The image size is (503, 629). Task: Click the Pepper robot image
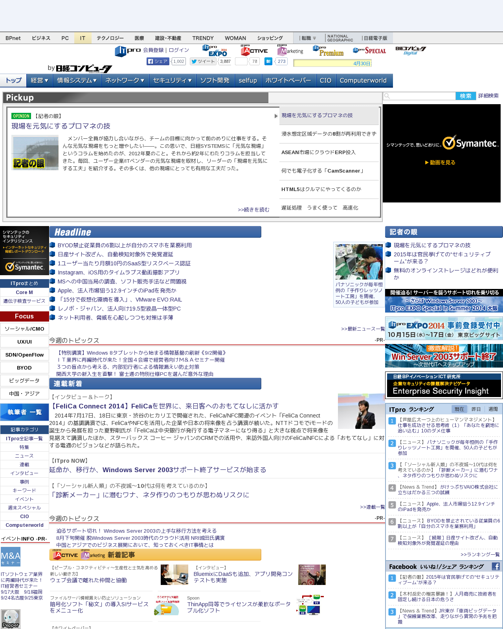click(x=11, y=619)
